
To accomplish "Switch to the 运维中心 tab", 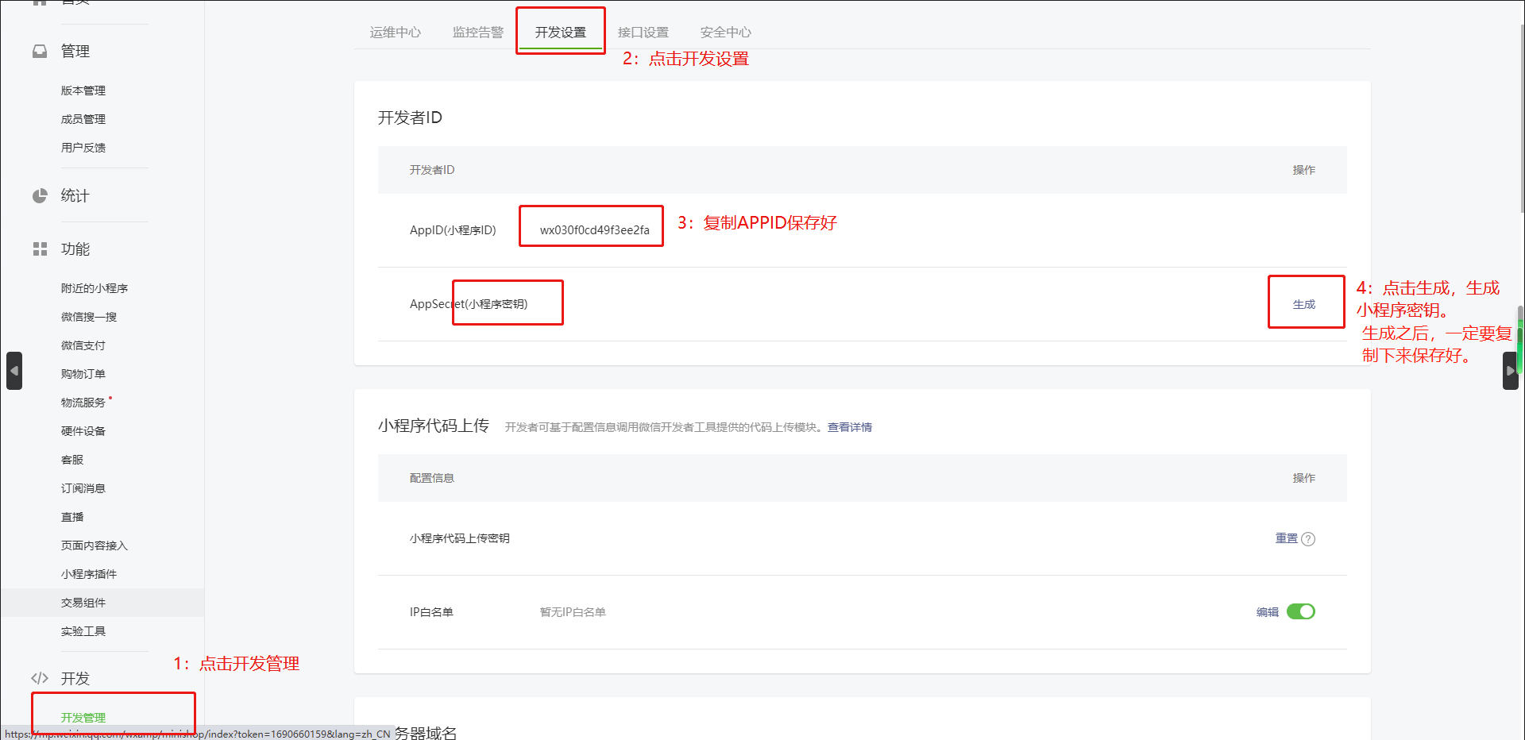I will (x=395, y=33).
